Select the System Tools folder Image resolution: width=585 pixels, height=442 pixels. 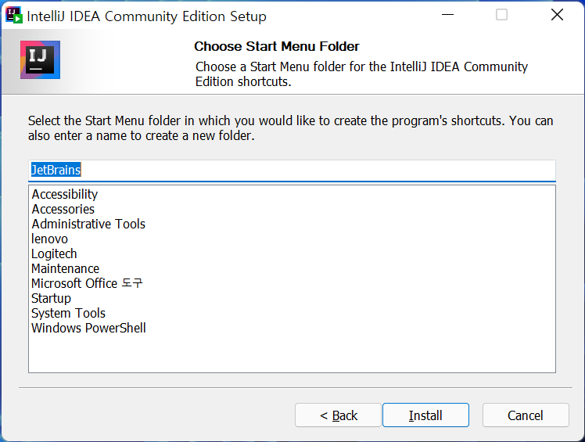click(x=69, y=313)
